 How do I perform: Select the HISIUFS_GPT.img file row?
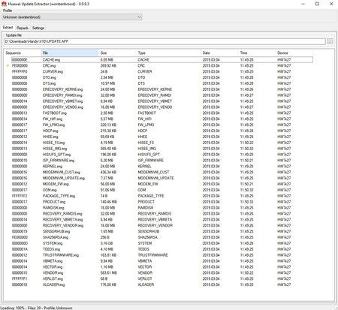coord(162,155)
